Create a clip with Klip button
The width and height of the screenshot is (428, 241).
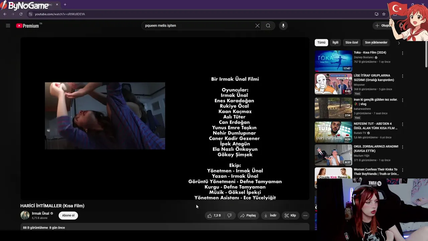[x=290, y=216]
